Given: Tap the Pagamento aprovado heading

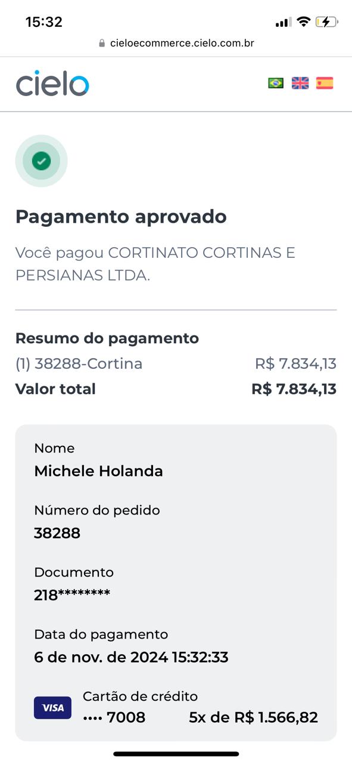Looking at the screenshot, I should tap(121, 217).
